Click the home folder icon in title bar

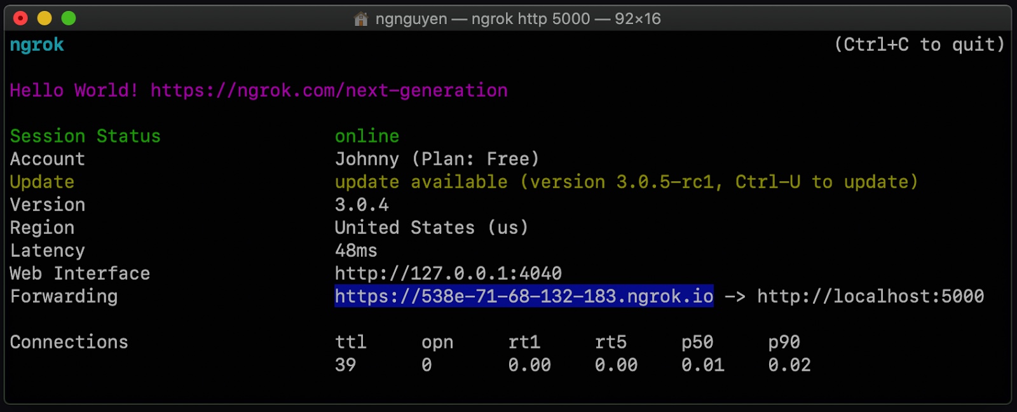[x=361, y=19]
